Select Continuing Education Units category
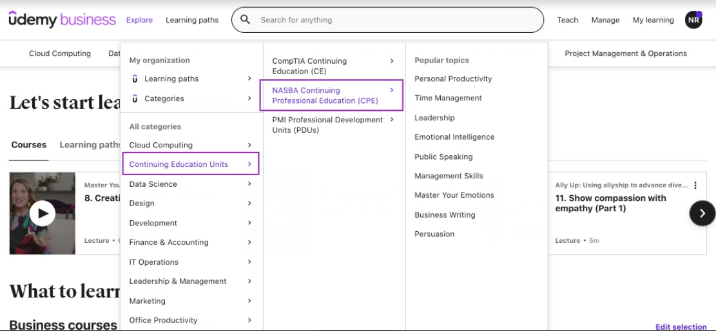 point(179,164)
